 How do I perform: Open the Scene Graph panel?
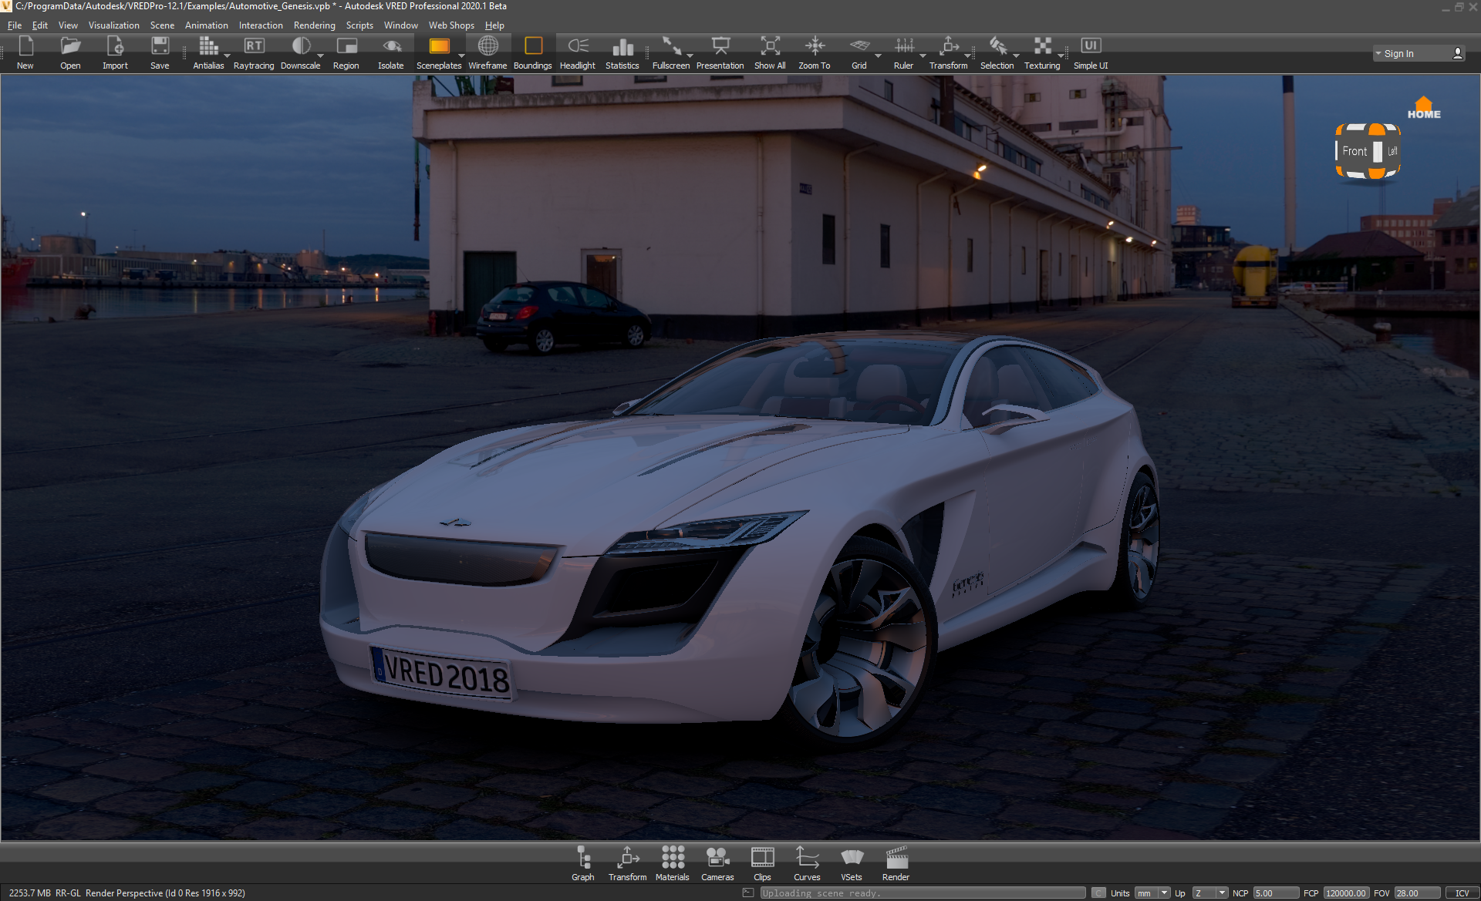pyautogui.click(x=583, y=863)
